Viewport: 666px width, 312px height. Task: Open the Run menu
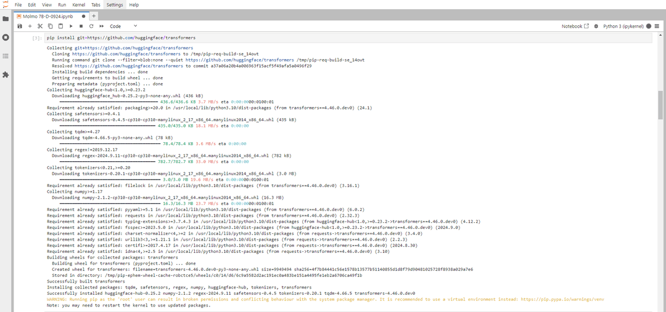pyautogui.click(x=62, y=5)
